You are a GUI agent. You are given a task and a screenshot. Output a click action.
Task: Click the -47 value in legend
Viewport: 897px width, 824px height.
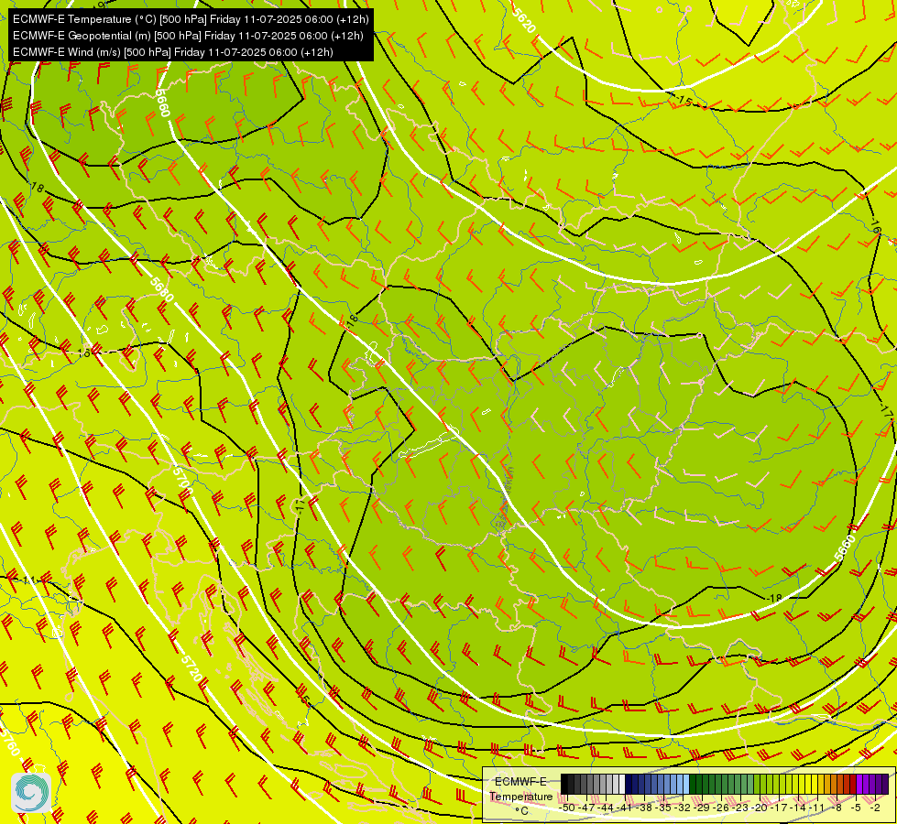[587, 808]
